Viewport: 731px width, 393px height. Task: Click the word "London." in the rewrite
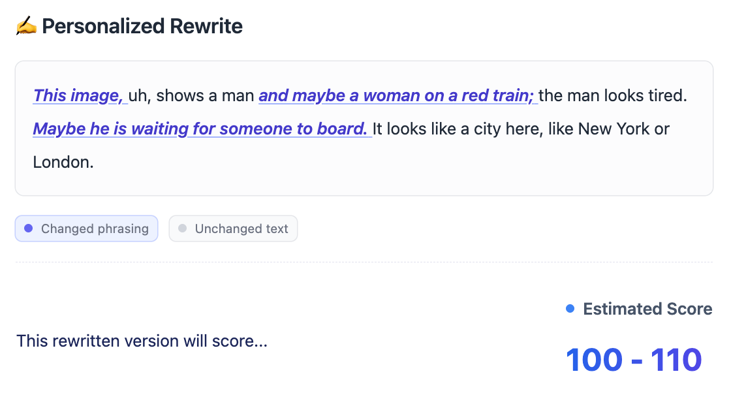(x=63, y=162)
